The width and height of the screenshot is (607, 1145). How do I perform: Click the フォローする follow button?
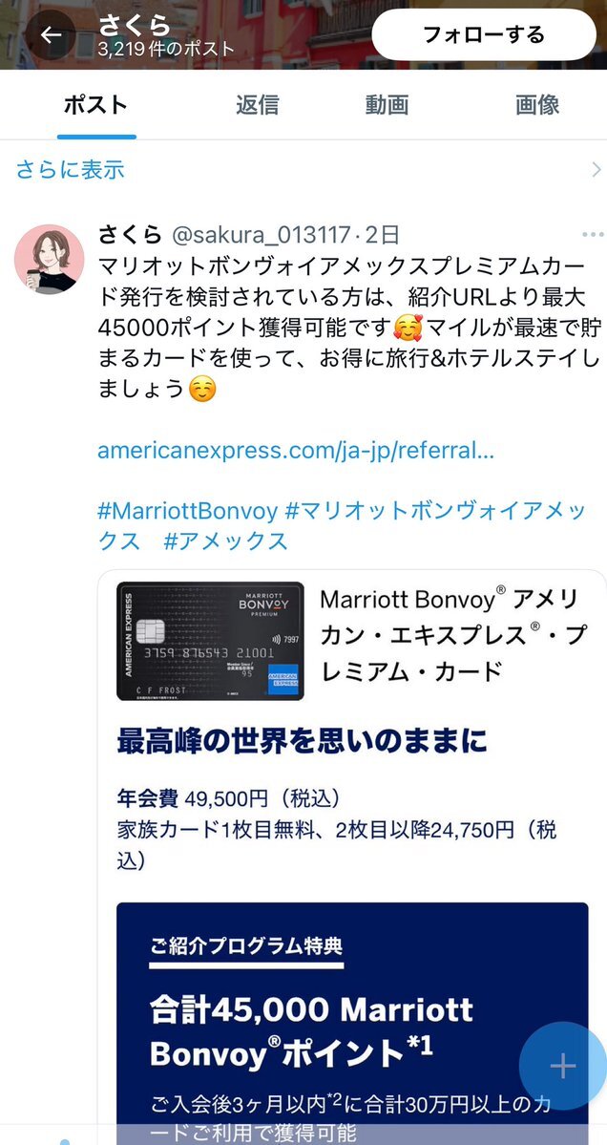[484, 35]
